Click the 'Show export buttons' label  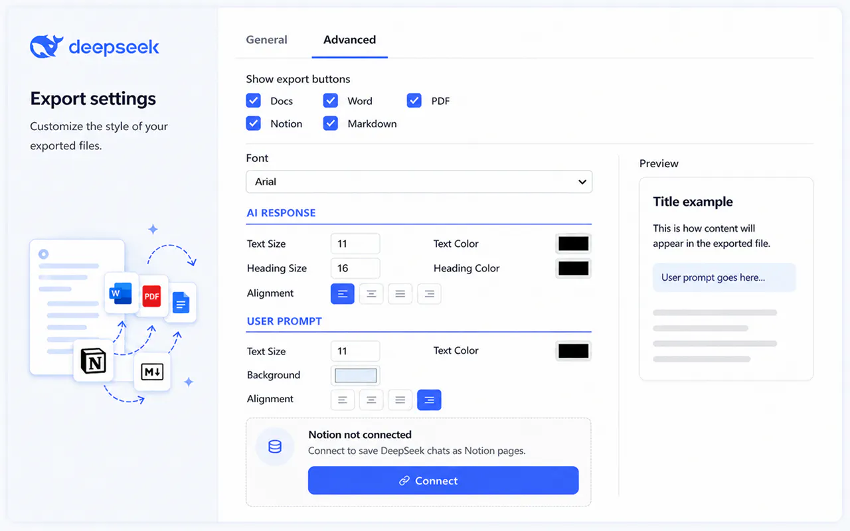tap(298, 79)
